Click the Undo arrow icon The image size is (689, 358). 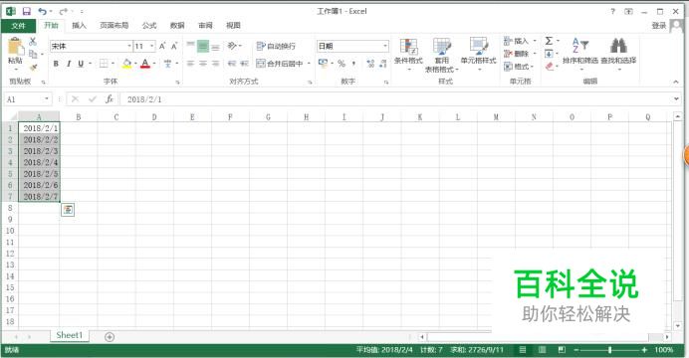pos(42,11)
